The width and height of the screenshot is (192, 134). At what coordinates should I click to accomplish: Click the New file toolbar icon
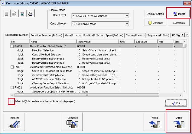click(7, 14)
